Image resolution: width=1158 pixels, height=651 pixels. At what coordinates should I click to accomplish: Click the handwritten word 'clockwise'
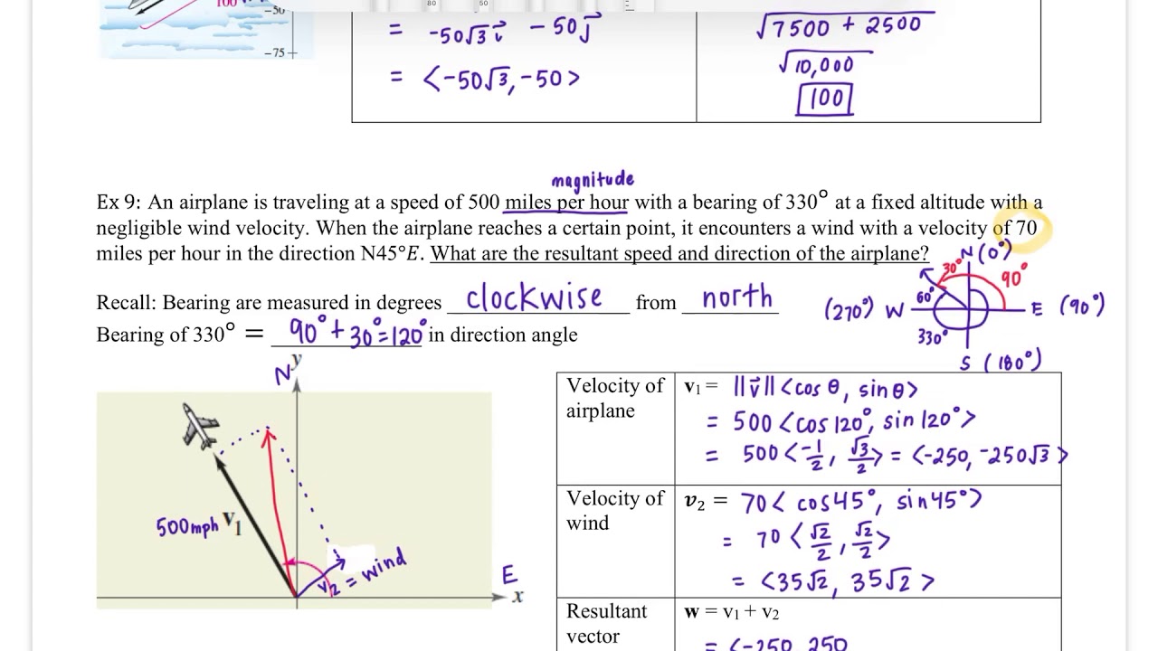pos(533,297)
